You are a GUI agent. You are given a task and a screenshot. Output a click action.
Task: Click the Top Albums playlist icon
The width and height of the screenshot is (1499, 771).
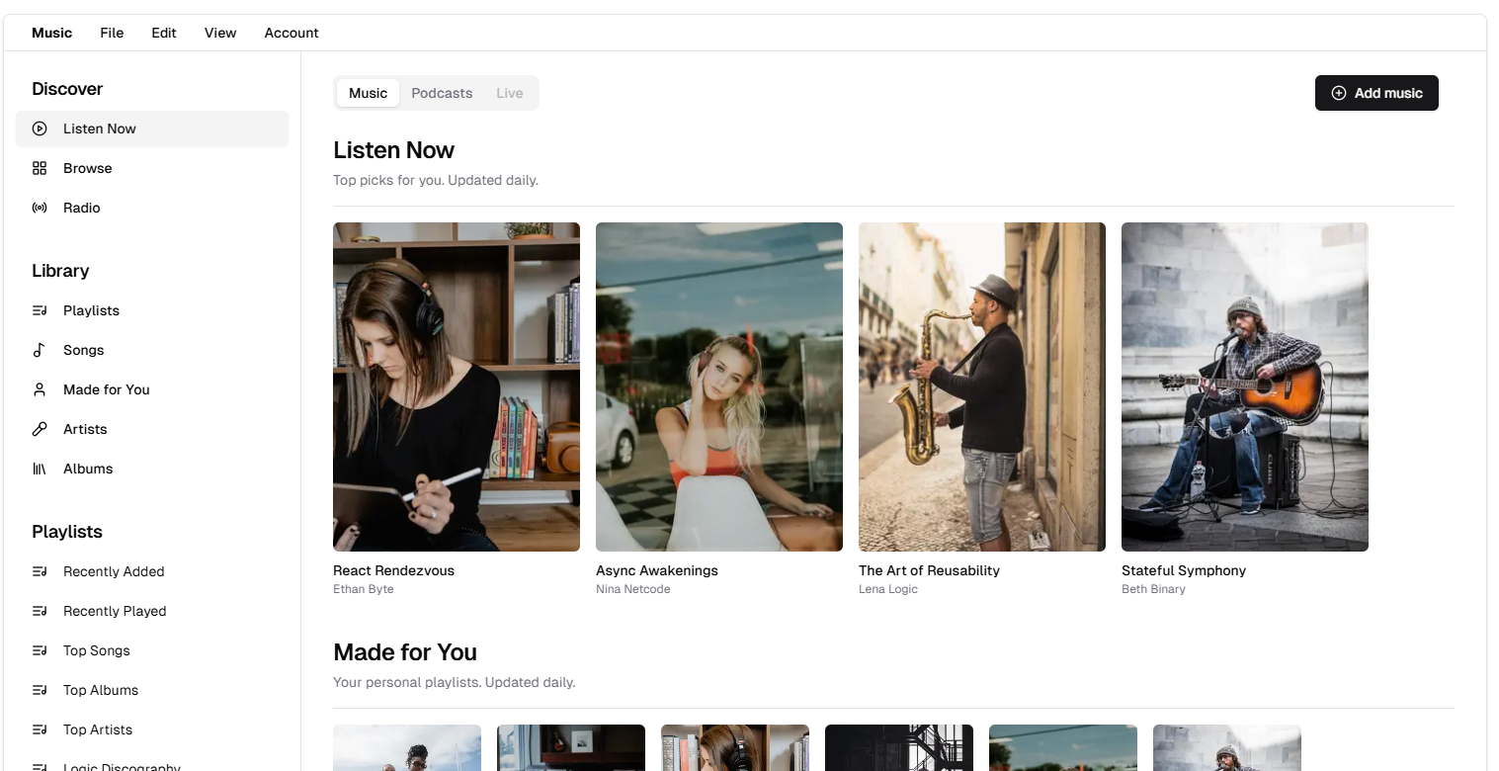[40, 690]
